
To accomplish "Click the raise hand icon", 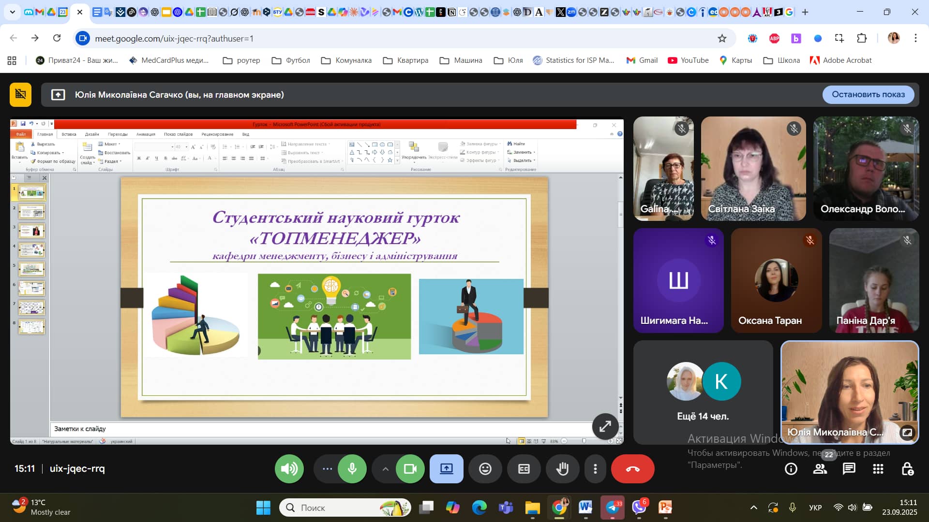I will pyautogui.click(x=562, y=469).
